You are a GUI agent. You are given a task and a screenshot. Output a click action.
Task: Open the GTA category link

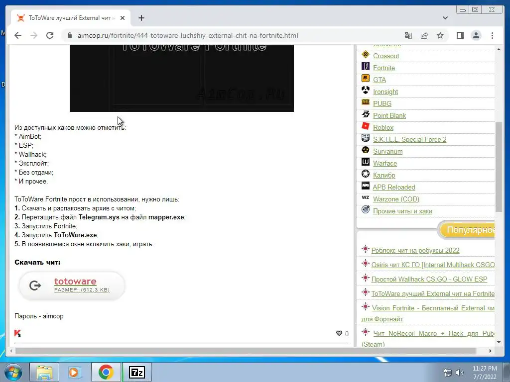click(x=379, y=80)
